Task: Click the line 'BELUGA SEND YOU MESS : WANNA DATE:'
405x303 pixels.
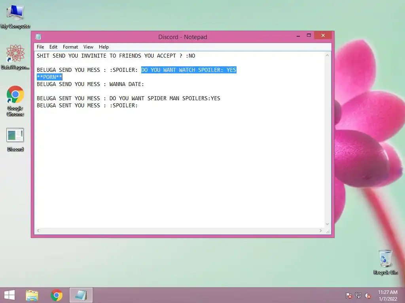Action: 90,84
